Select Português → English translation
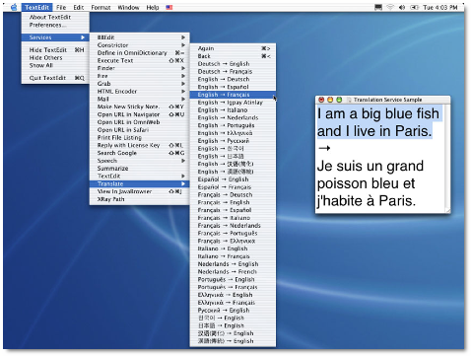The width and height of the screenshot is (471, 356). coord(233,279)
